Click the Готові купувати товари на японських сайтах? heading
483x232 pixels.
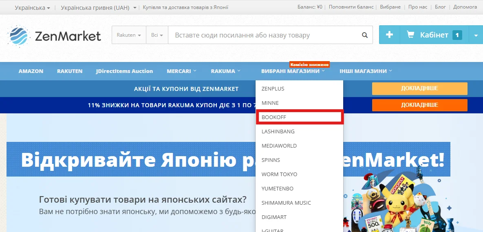click(x=143, y=200)
